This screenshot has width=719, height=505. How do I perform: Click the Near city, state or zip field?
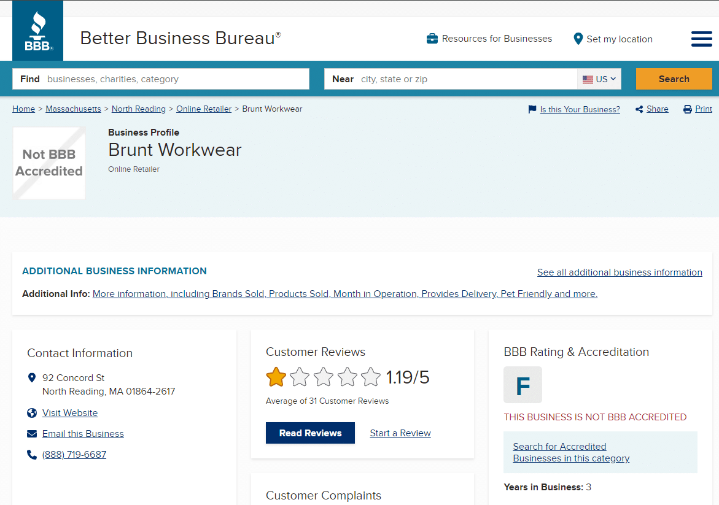(467, 79)
